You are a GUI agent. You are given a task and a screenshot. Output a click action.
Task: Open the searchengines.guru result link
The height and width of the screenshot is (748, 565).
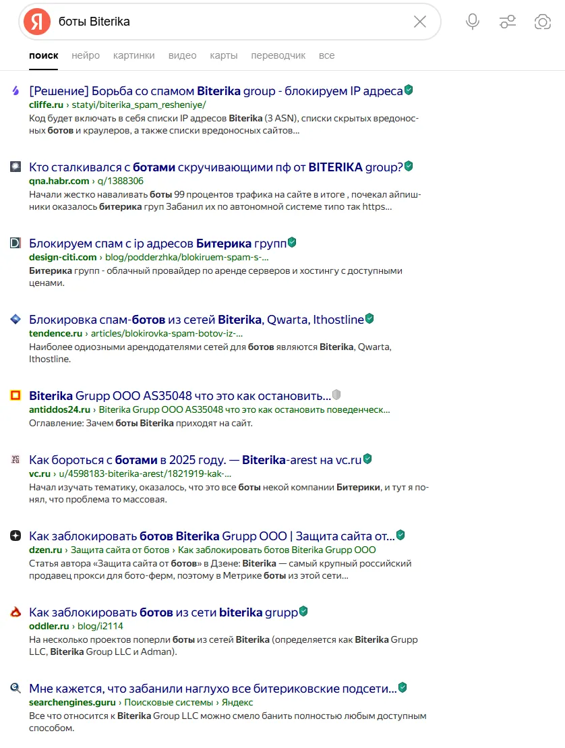[x=212, y=689]
